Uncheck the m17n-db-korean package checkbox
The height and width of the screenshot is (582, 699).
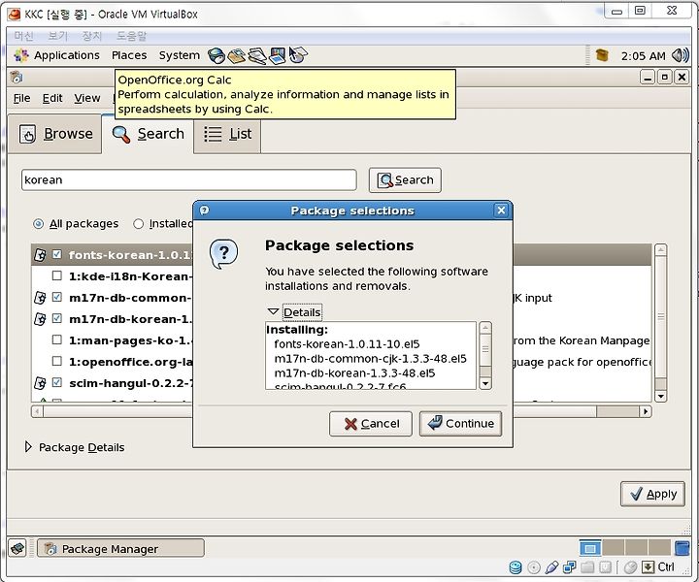[x=56, y=318]
